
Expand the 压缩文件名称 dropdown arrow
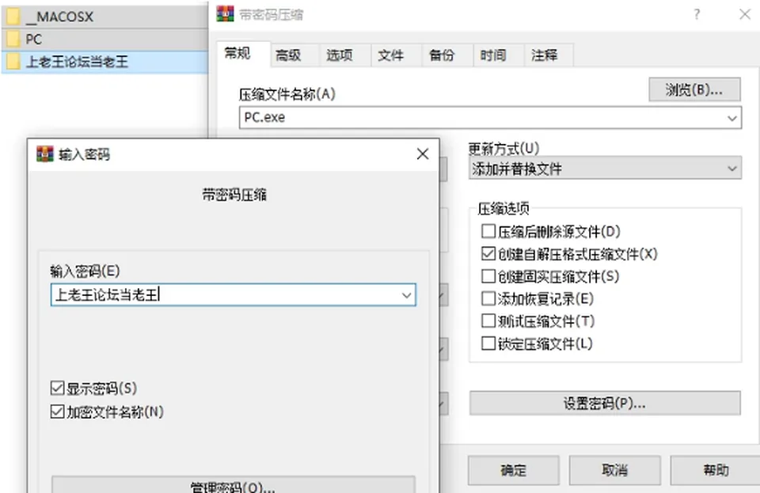click(731, 118)
